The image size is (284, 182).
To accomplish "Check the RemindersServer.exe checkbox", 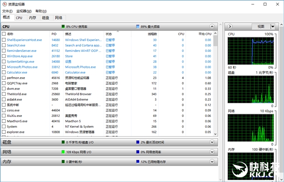I will coord(4,50).
